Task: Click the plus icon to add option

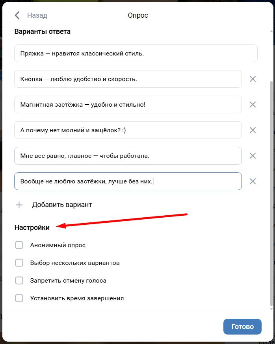Action: [x=19, y=205]
